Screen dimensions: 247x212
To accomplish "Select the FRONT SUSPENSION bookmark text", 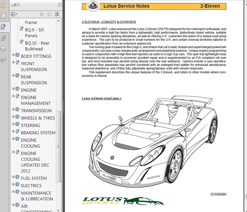I will [x=34, y=66].
